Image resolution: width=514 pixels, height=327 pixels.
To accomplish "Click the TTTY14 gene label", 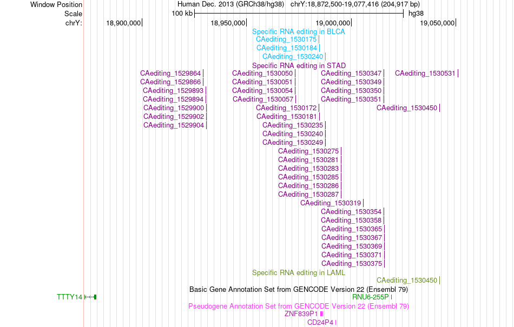I will click(69, 297).
